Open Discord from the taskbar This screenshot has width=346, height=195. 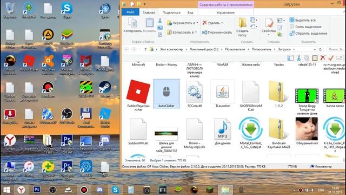[99, 190]
